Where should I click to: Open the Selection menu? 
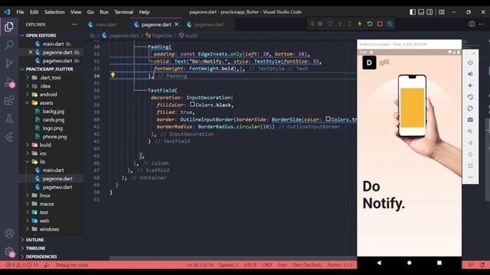point(54,12)
